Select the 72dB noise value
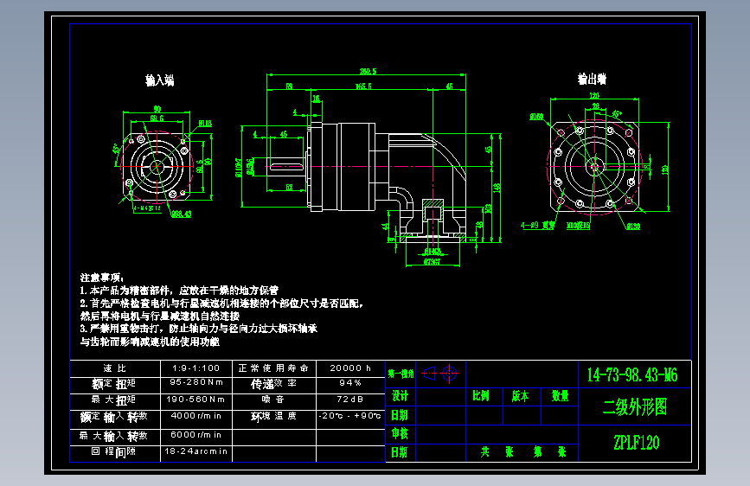Image resolution: width=750 pixels, height=486 pixels. tap(350, 399)
